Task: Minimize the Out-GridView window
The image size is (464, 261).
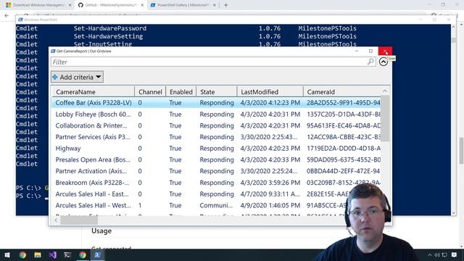Action: point(357,51)
